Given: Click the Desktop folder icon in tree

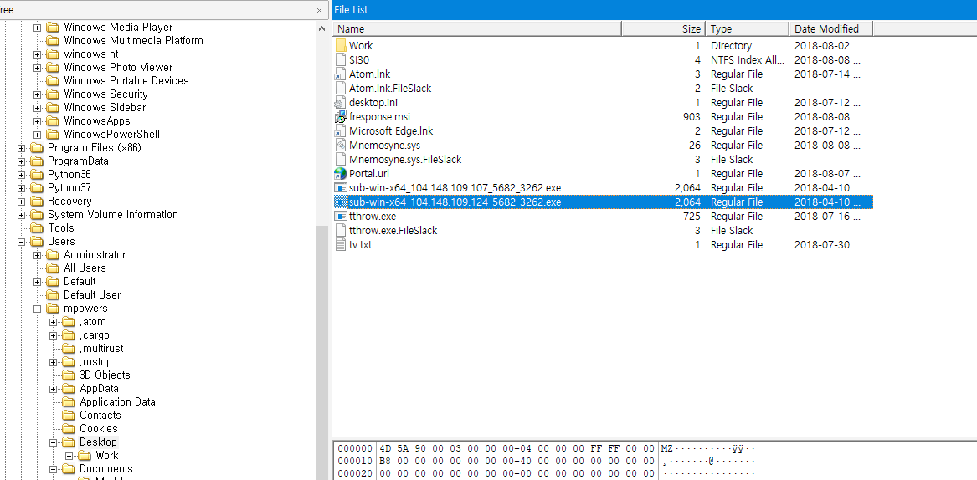Looking at the screenshot, I should [69, 442].
